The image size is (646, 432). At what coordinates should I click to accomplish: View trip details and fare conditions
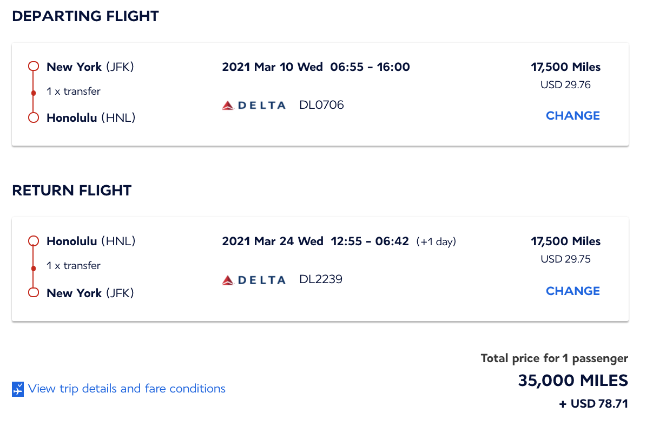(x=127, y=389)
